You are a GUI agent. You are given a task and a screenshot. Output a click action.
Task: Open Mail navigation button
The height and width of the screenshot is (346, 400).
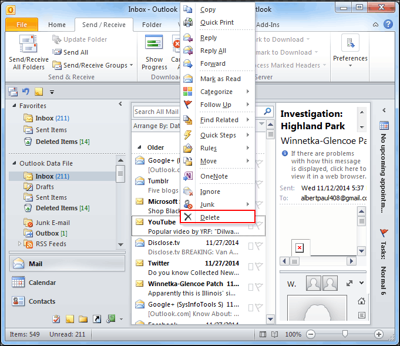68,264
